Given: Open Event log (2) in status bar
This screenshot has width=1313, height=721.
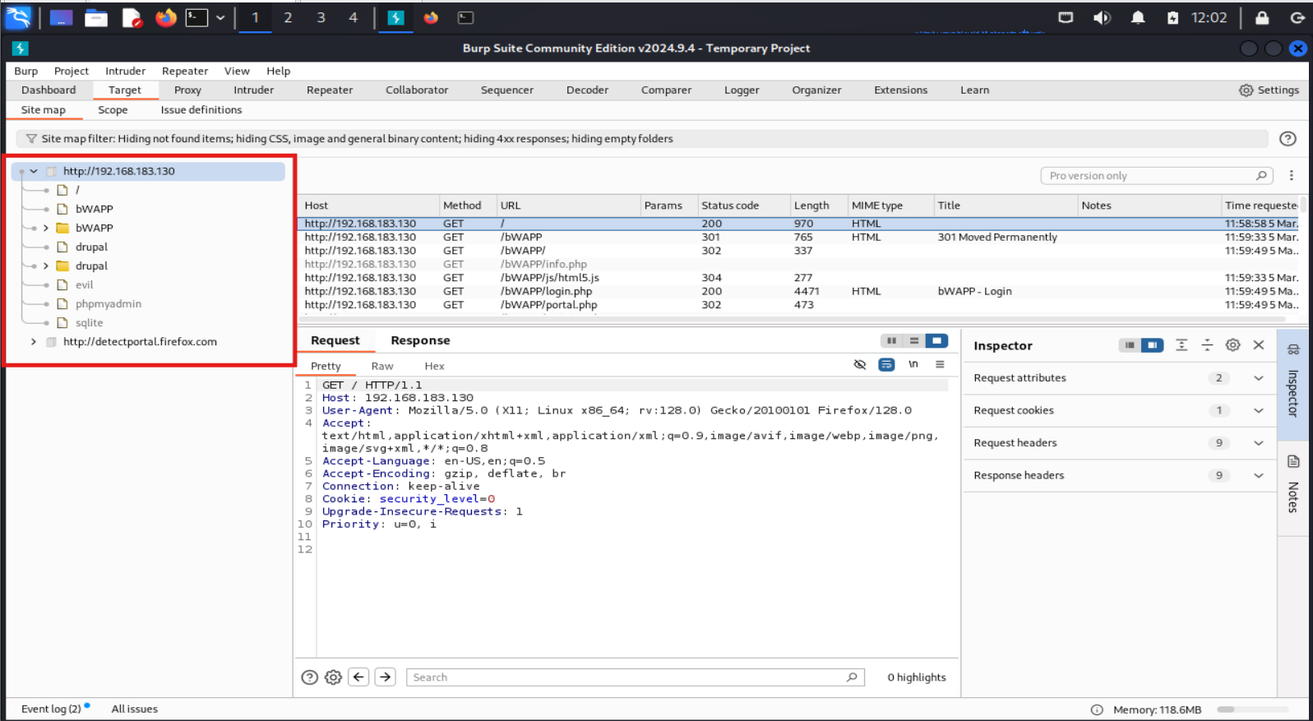Looking at the screenshot, I should point(51,709).
